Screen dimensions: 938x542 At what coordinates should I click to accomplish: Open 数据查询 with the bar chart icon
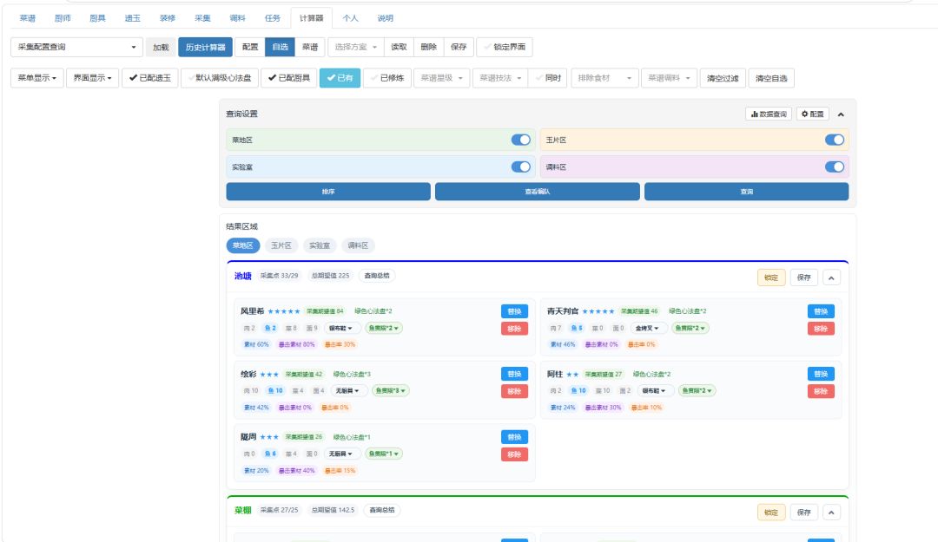tap(769, 114)
